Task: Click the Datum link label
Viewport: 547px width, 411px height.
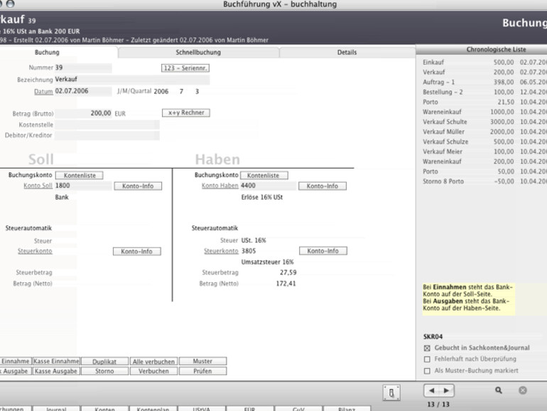Action: (43, 92)
